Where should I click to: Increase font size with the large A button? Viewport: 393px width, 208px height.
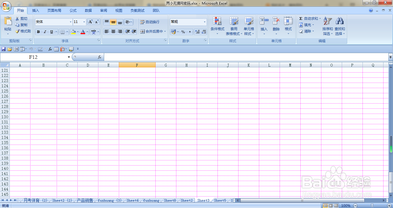90,22
